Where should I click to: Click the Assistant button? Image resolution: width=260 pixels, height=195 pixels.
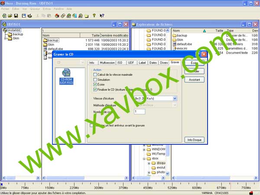click(x=194, y=80)
